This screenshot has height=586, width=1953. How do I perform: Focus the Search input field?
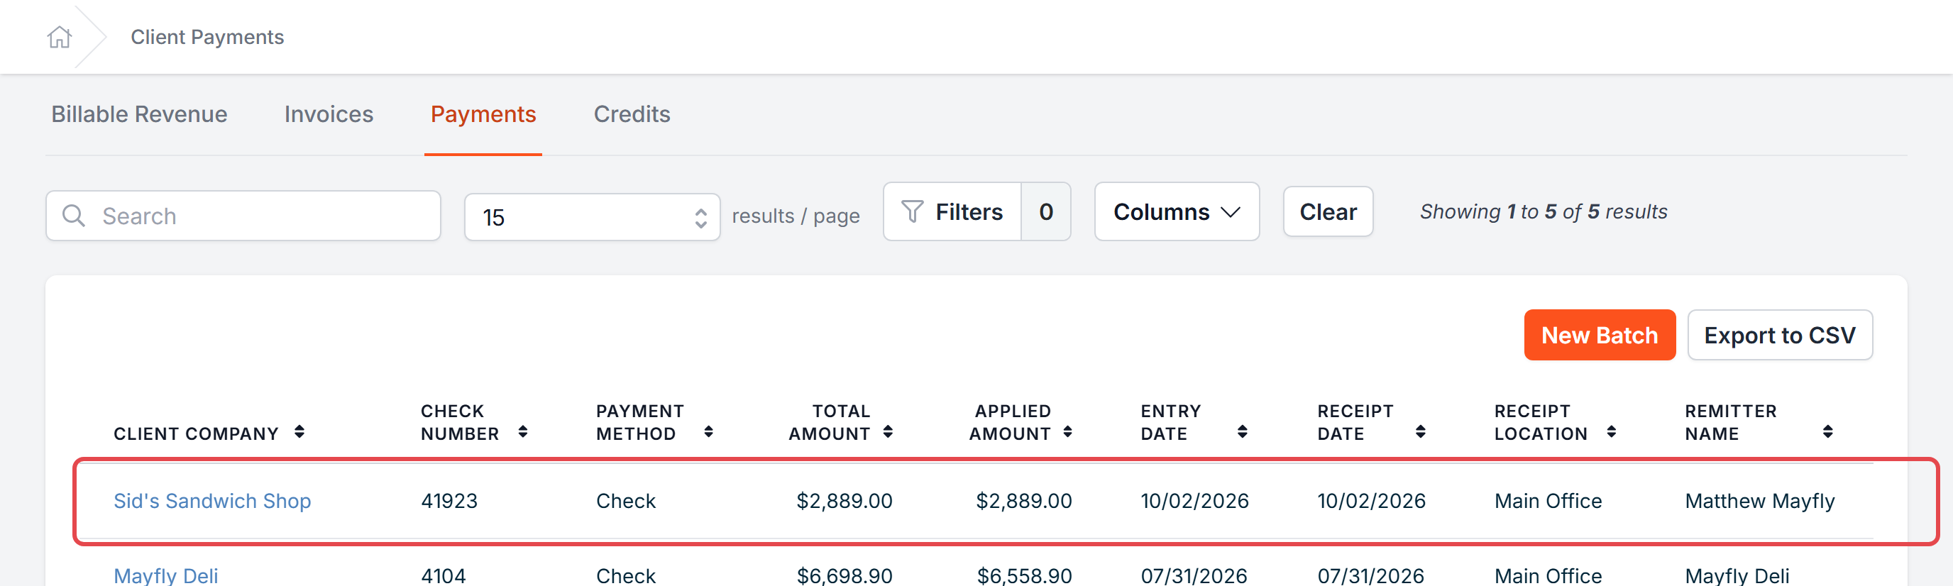(243, 216)
